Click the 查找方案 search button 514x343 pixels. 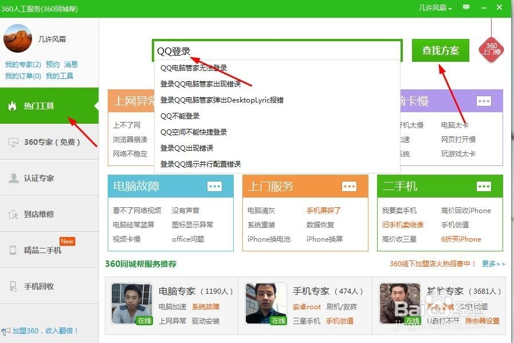(x=440, y=50)
